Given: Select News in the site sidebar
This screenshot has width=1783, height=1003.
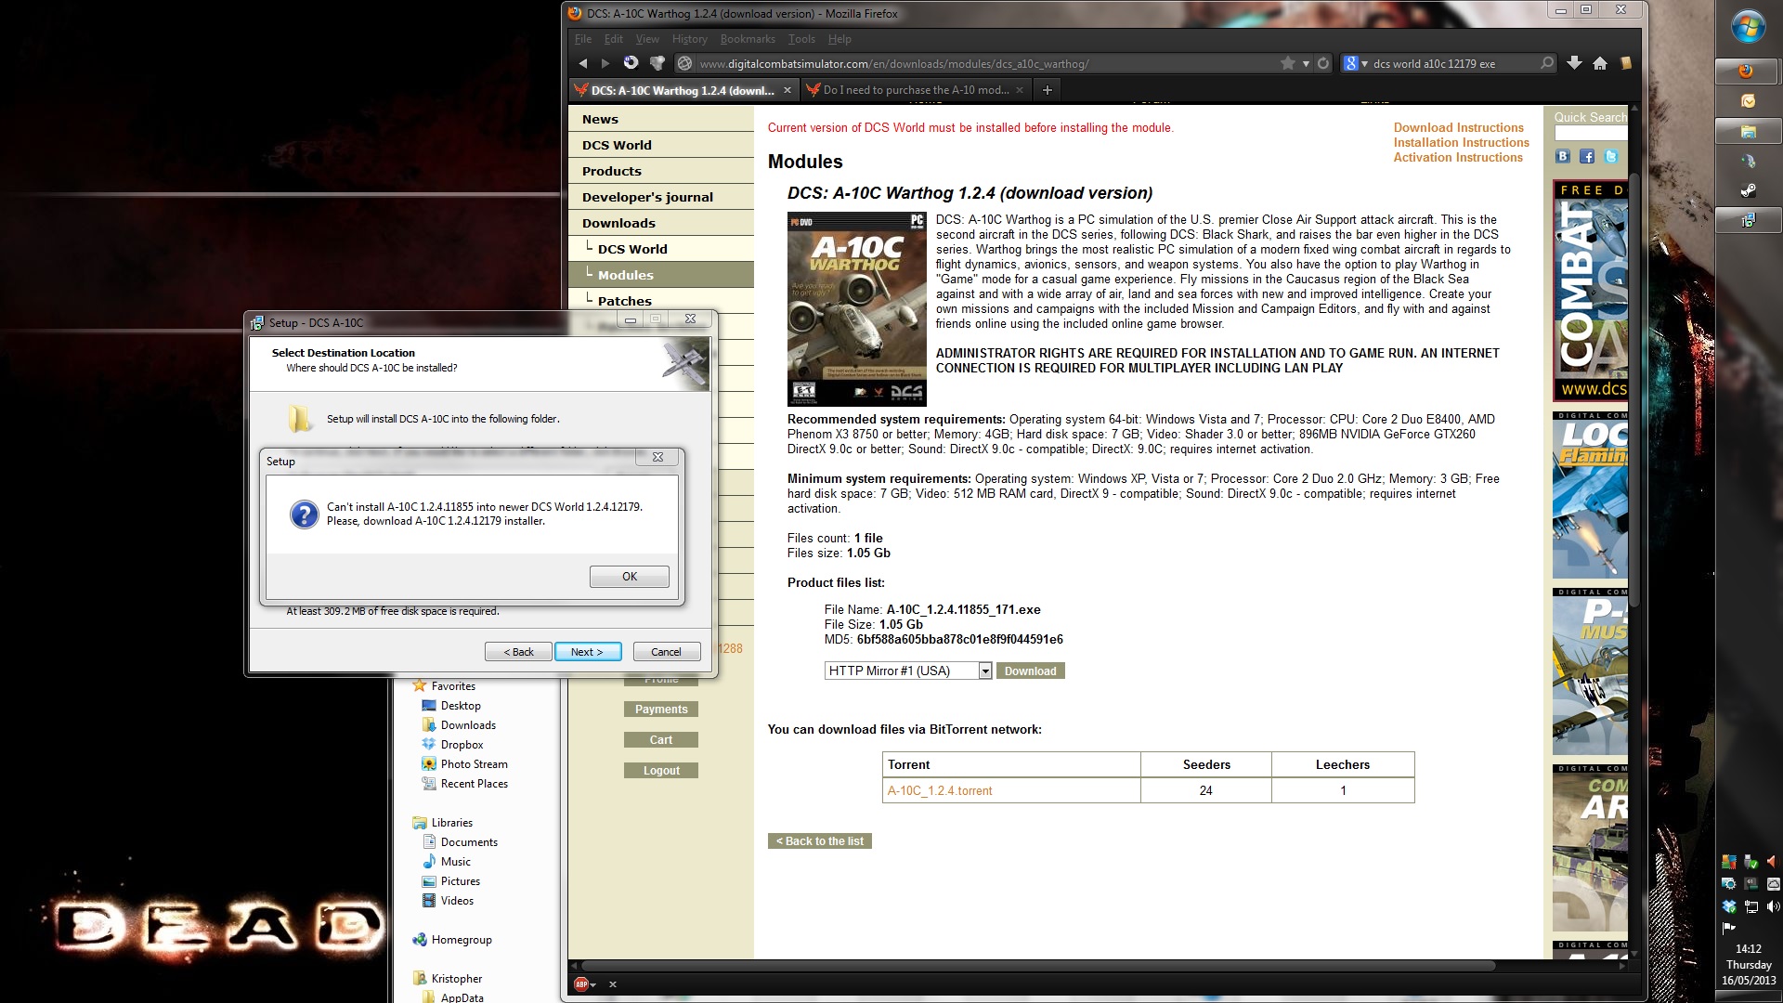Looking at the screenshot, I should (x=661, y=119).
